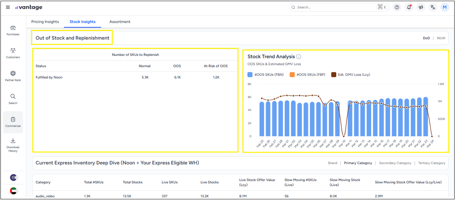Open Partner Rank from the sidebar

[13, 76]
